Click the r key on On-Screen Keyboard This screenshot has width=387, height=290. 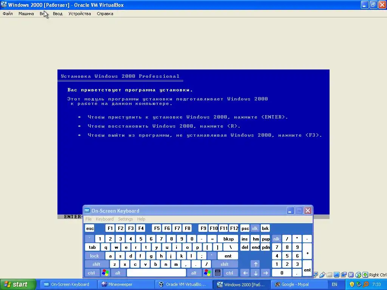pyautogui.click(x=136, y=247)
